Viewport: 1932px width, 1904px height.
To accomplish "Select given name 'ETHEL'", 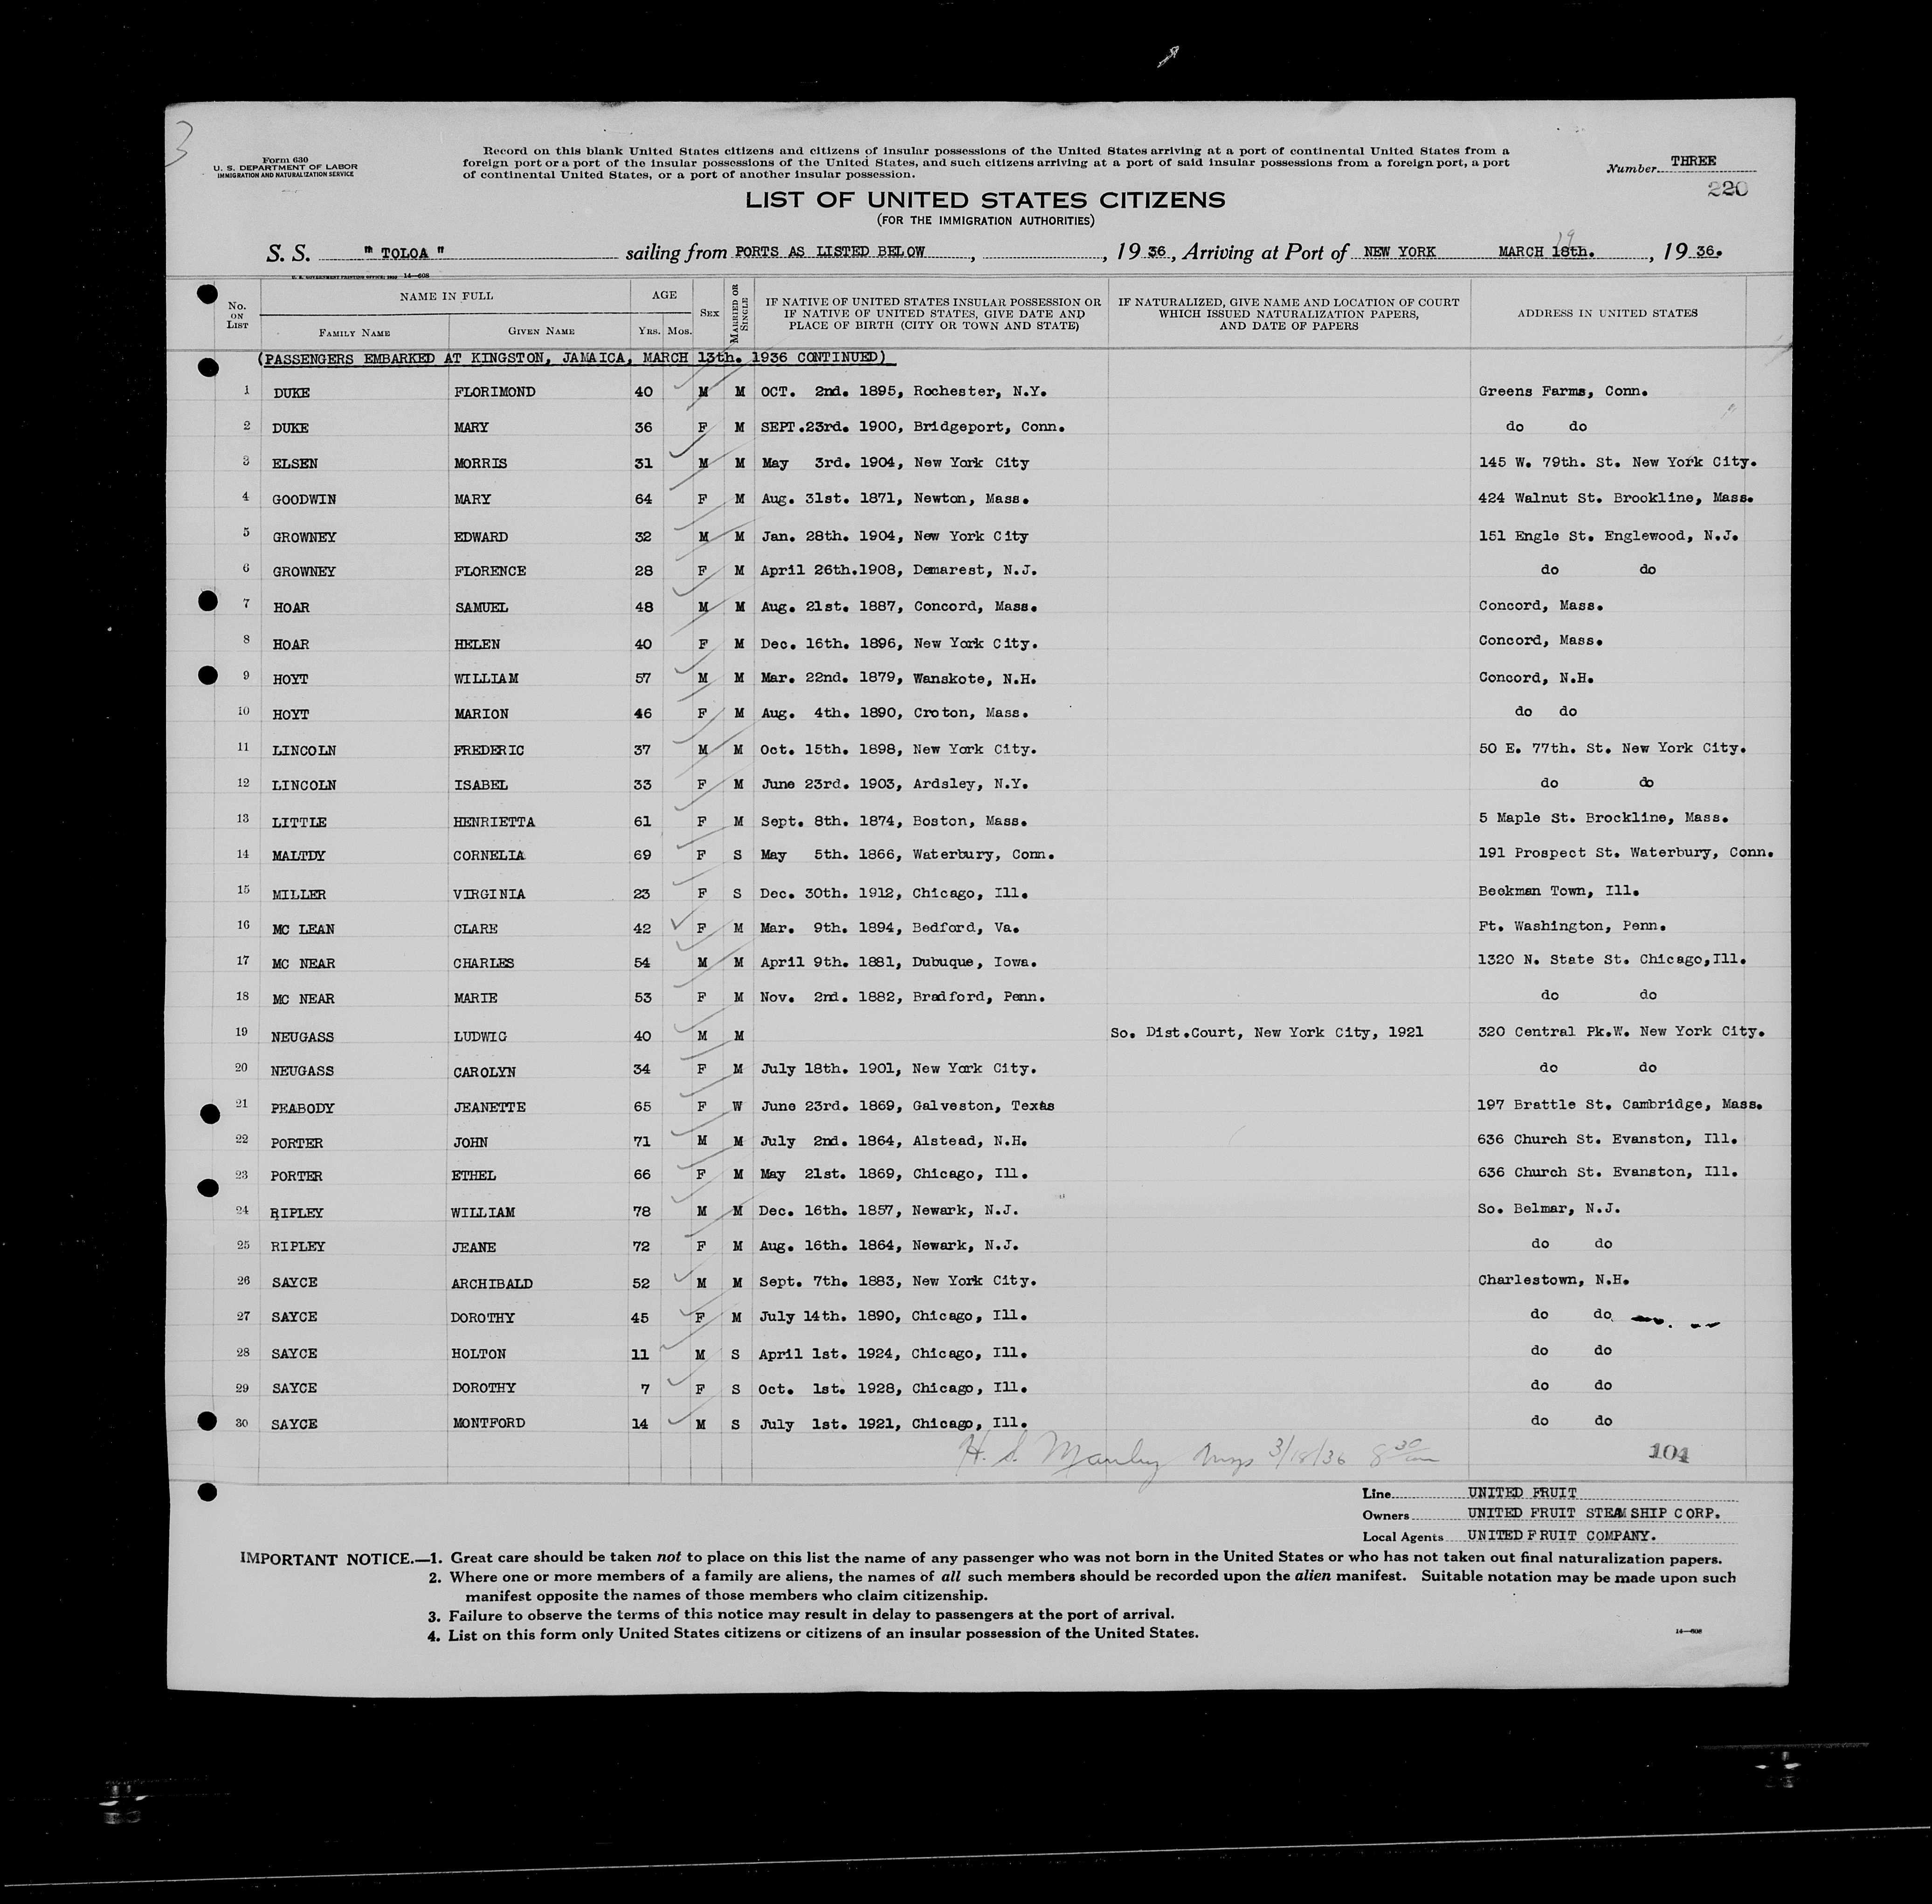I will point(474,1176).
